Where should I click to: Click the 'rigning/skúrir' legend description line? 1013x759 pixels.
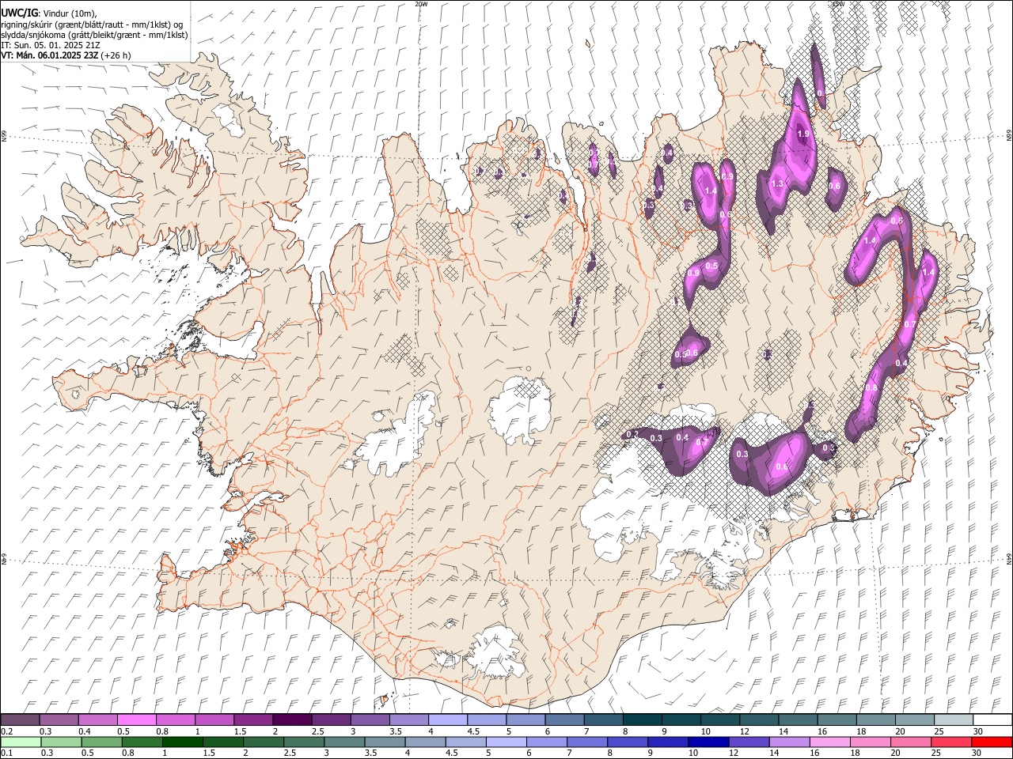pyautogui.click(x=92, y=24)
